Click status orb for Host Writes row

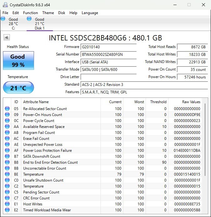(x=7, y=204)
